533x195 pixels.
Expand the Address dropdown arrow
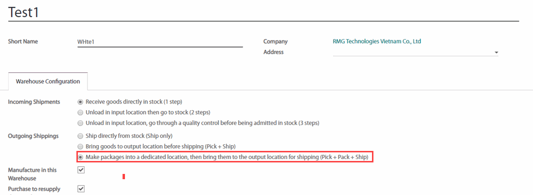tap(496, 53)
